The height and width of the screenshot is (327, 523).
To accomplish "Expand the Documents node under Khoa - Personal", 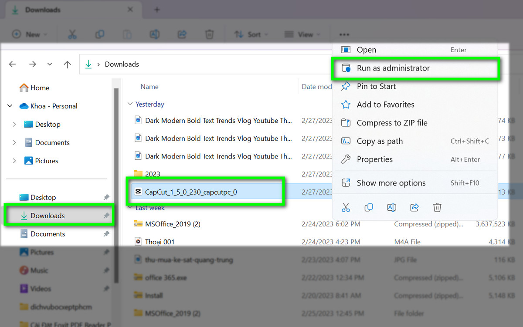I will point(14,142).
